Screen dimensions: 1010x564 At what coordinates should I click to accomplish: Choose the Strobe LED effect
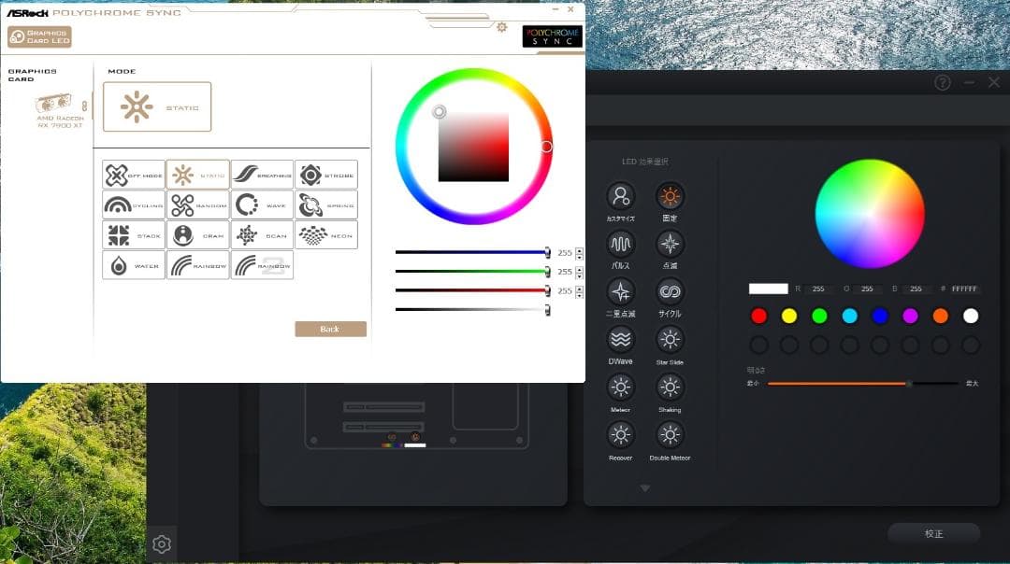tap(326, 175)
